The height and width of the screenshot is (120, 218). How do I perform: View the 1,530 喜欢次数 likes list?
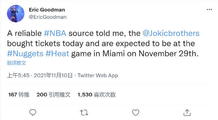click(97, 94)
